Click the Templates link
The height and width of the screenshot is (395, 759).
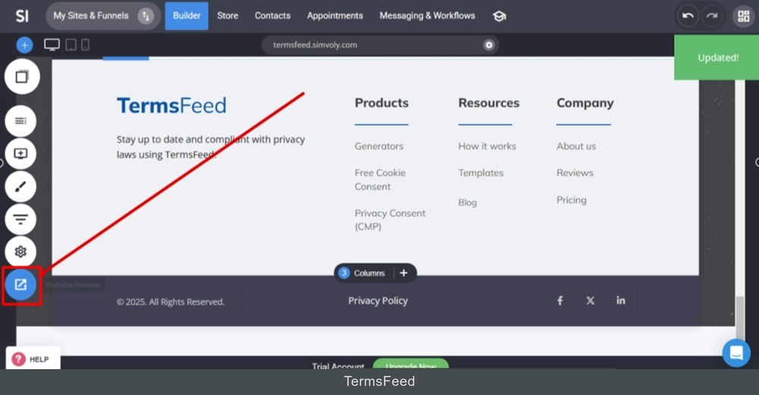pyautogui.click(x=480, y=172)
